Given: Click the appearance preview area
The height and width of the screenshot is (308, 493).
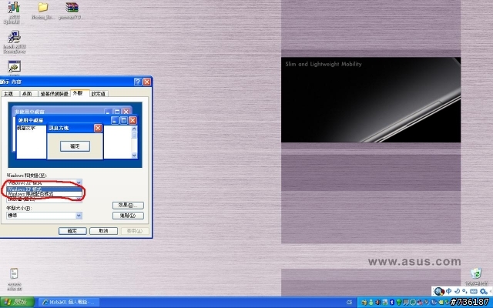Looking at the screenshot, I should (75, 135).
